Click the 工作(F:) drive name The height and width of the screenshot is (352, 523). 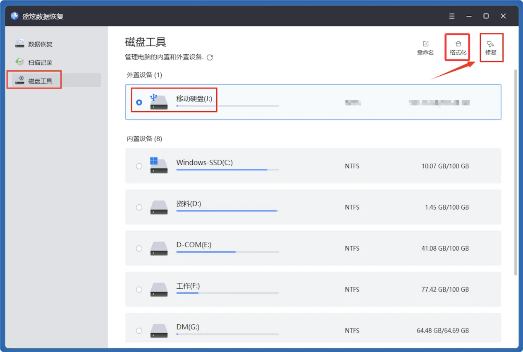tap(188, 286)
